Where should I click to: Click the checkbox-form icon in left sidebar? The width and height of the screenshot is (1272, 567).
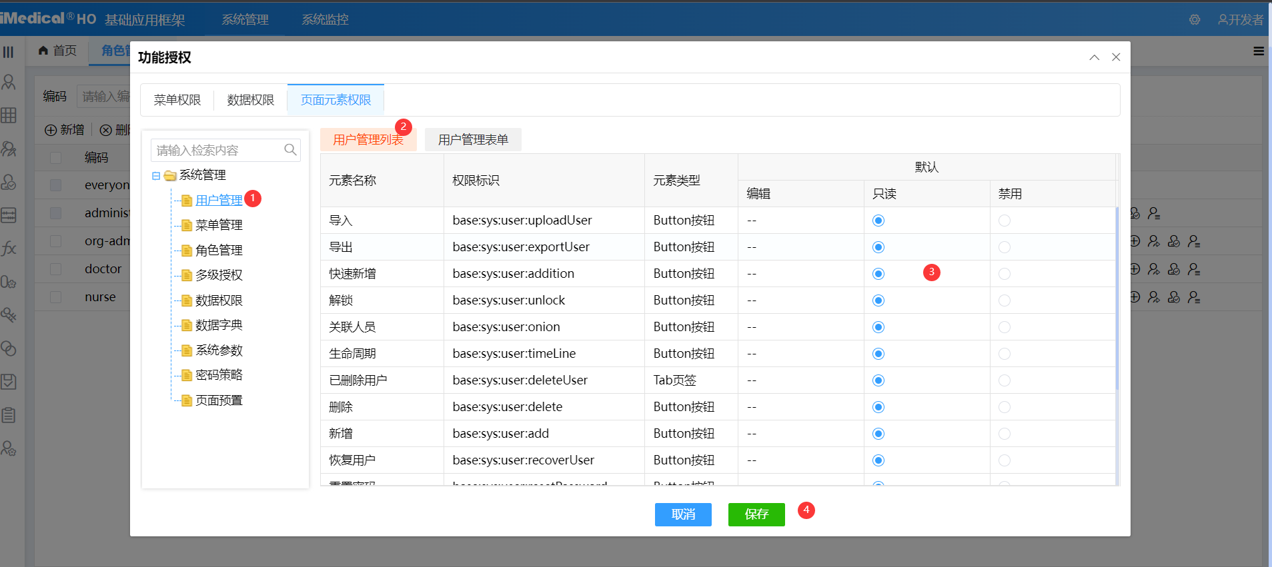click(9, 382)
